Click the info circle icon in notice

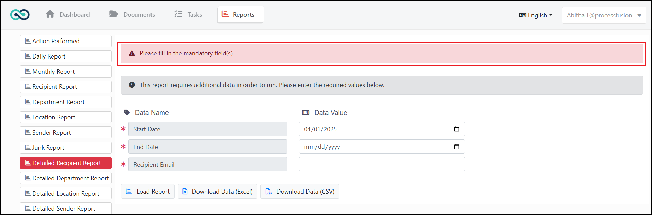(x=132, y=85)
